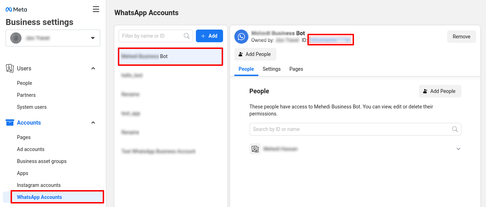Click the hamburger menu icon
This screenshot has height=207, width=486.
[96, 10]
